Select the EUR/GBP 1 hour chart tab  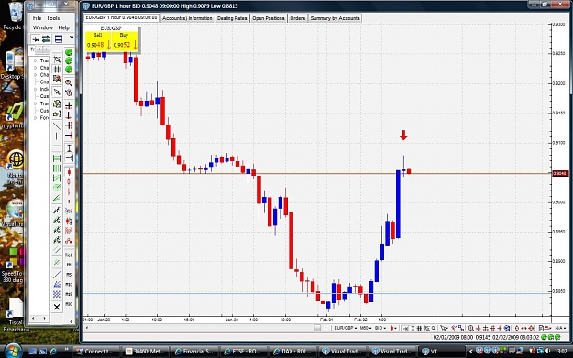tap(121, 18)
